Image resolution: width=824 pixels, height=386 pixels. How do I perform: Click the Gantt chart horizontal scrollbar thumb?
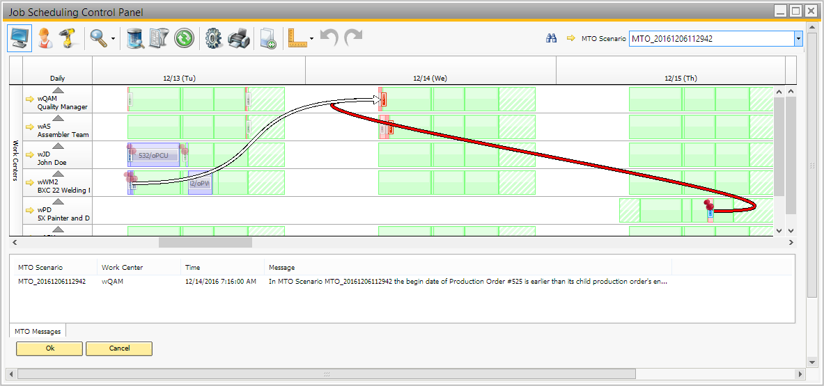point(205,243)
